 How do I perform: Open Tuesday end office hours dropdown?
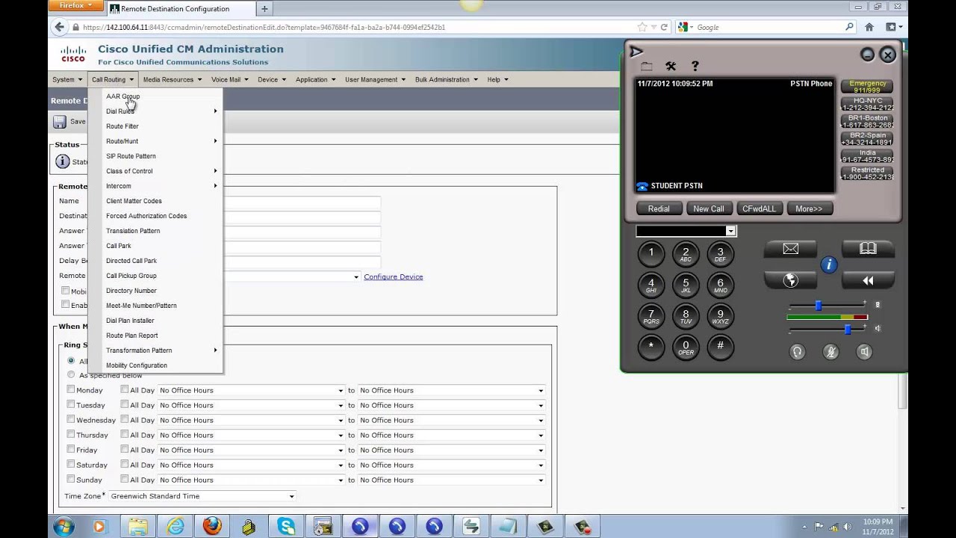click(451, 405)
